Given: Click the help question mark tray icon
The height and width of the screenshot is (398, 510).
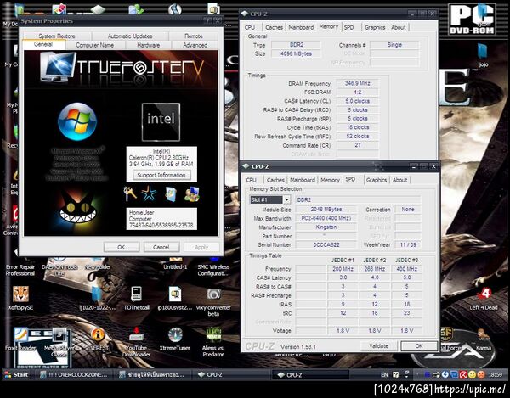Looking at the screenshot, I should pos(395,374).
